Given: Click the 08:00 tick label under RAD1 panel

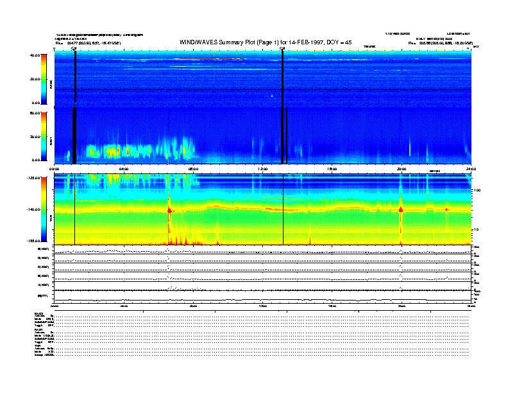Looking at the screenshot, I should [x=194, y=169].
